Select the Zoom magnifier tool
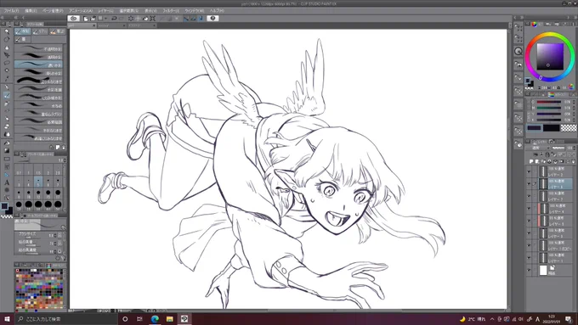Image resolution: width=578 pixels, height=325 pixels. coord(7,31)
